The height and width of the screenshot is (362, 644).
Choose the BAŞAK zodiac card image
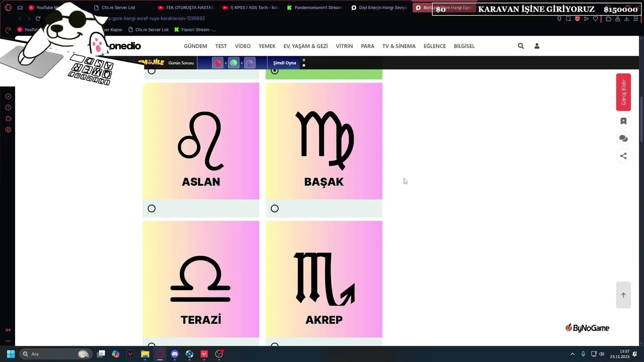(324, 141)
